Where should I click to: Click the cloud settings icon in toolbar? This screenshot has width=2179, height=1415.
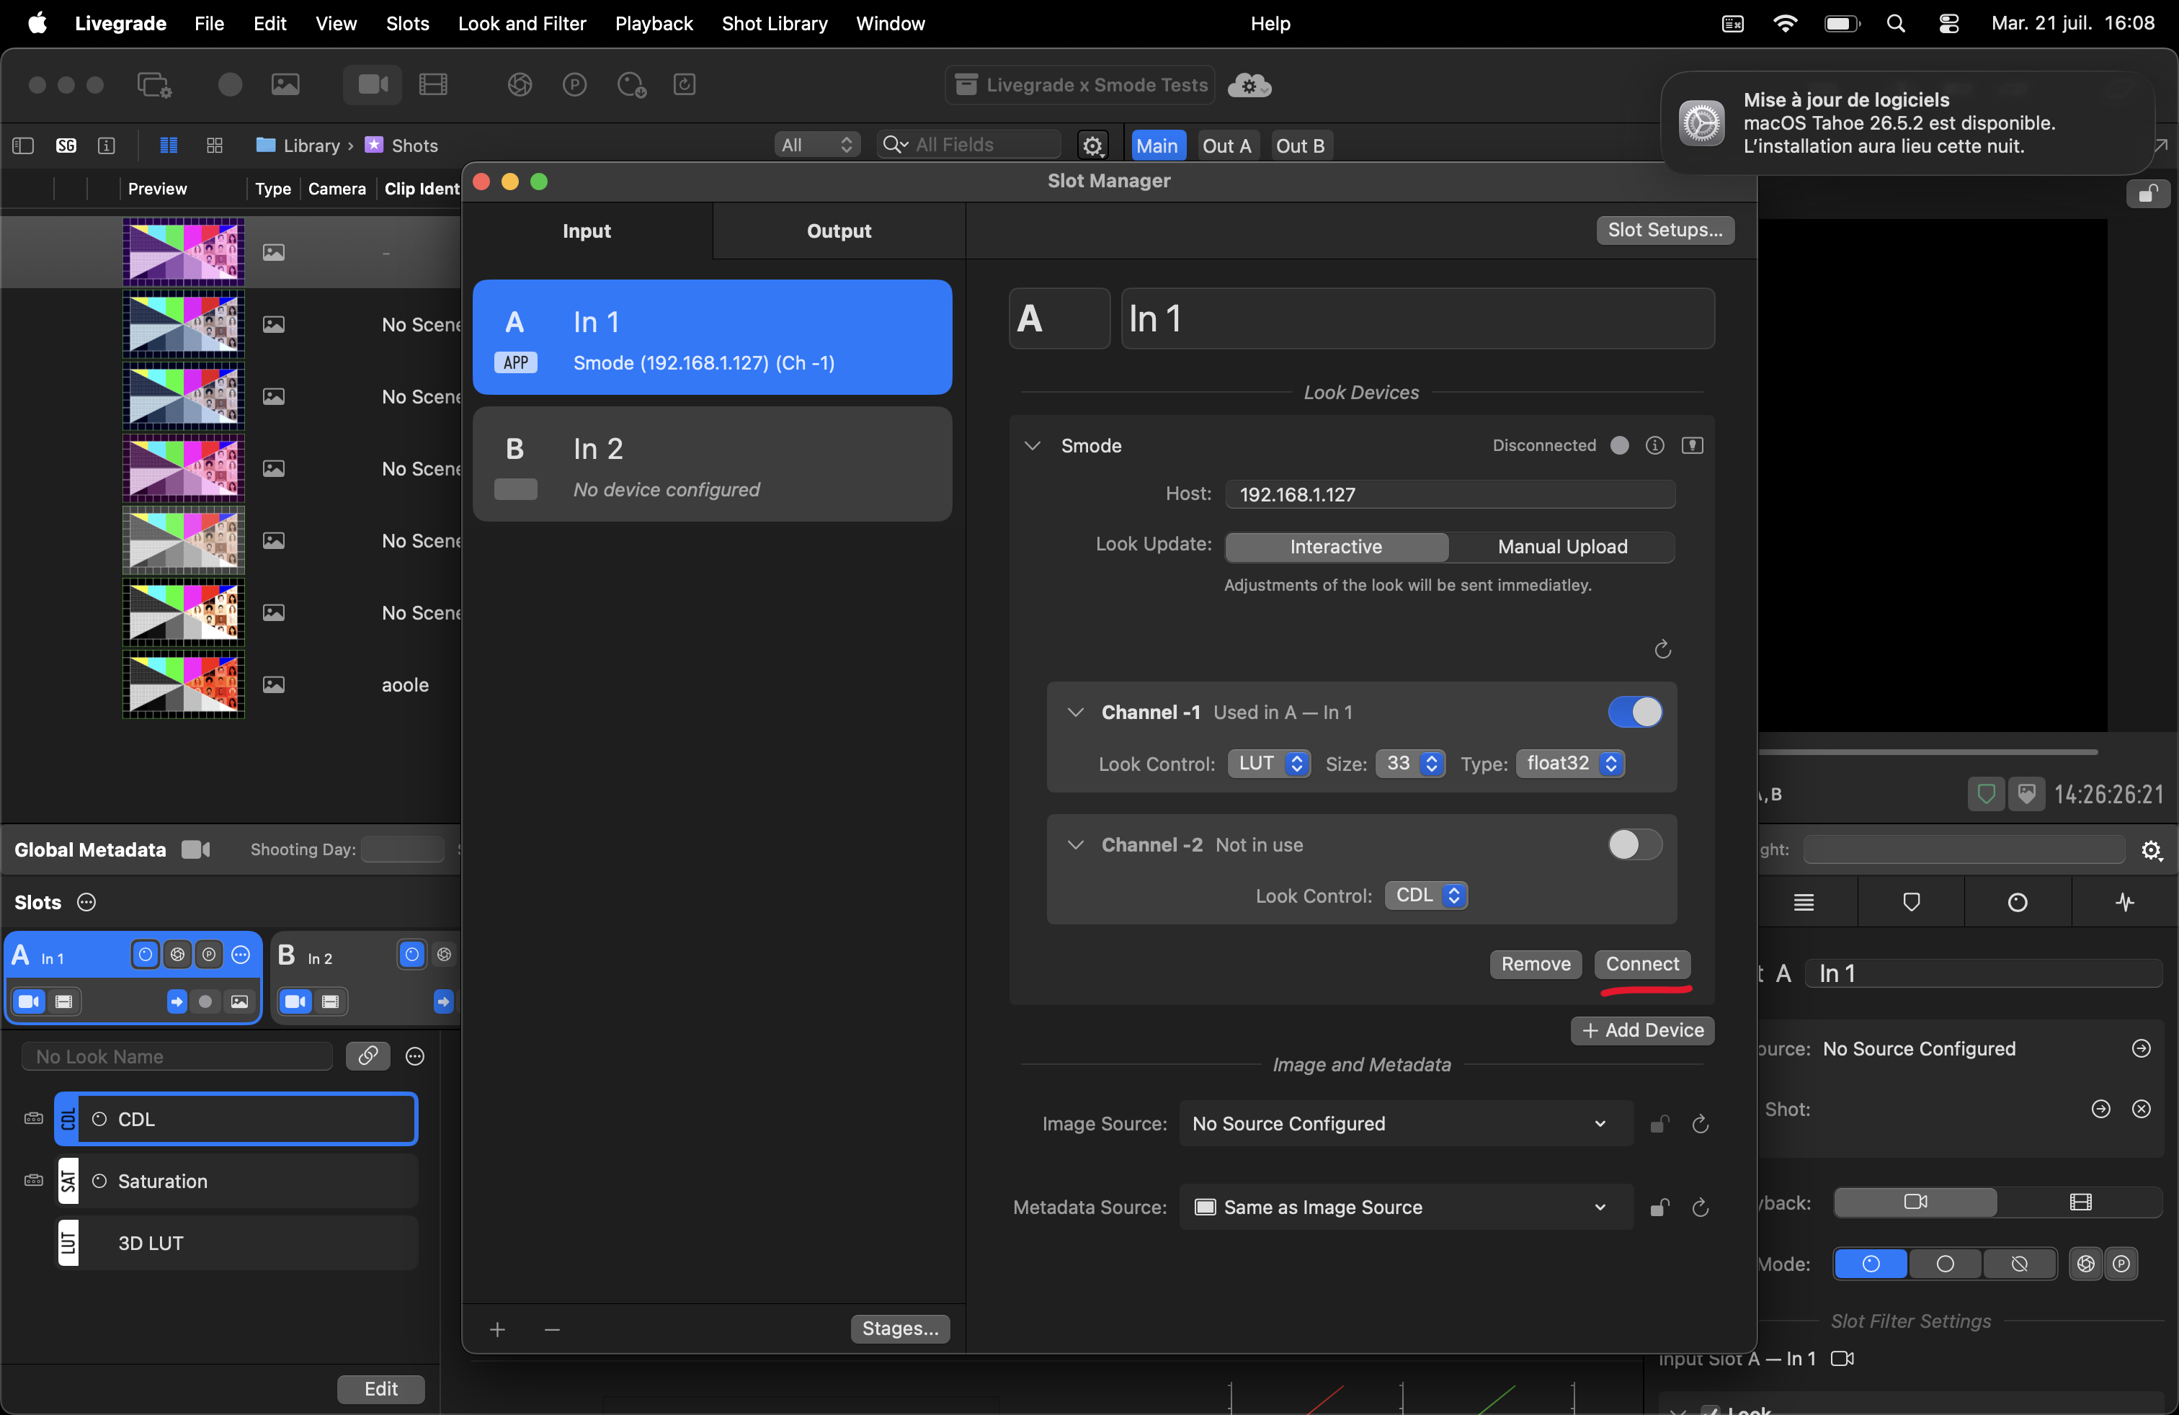[1248, 85]
